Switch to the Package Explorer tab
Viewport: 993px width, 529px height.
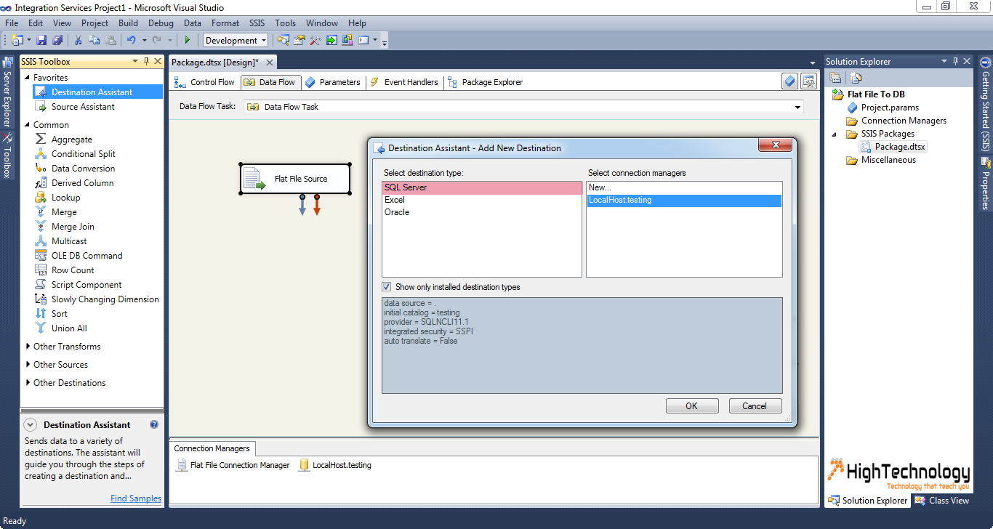click(x=486, y=82)
